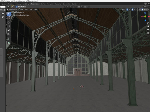150x112 pixels.
Task: Open object types visibility dropdown
Action: point(124,9)
